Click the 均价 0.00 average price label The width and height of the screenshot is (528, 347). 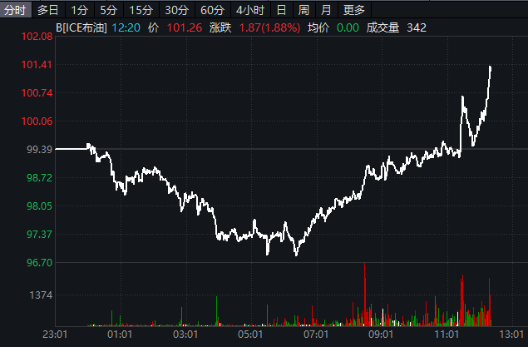point(333,28)
